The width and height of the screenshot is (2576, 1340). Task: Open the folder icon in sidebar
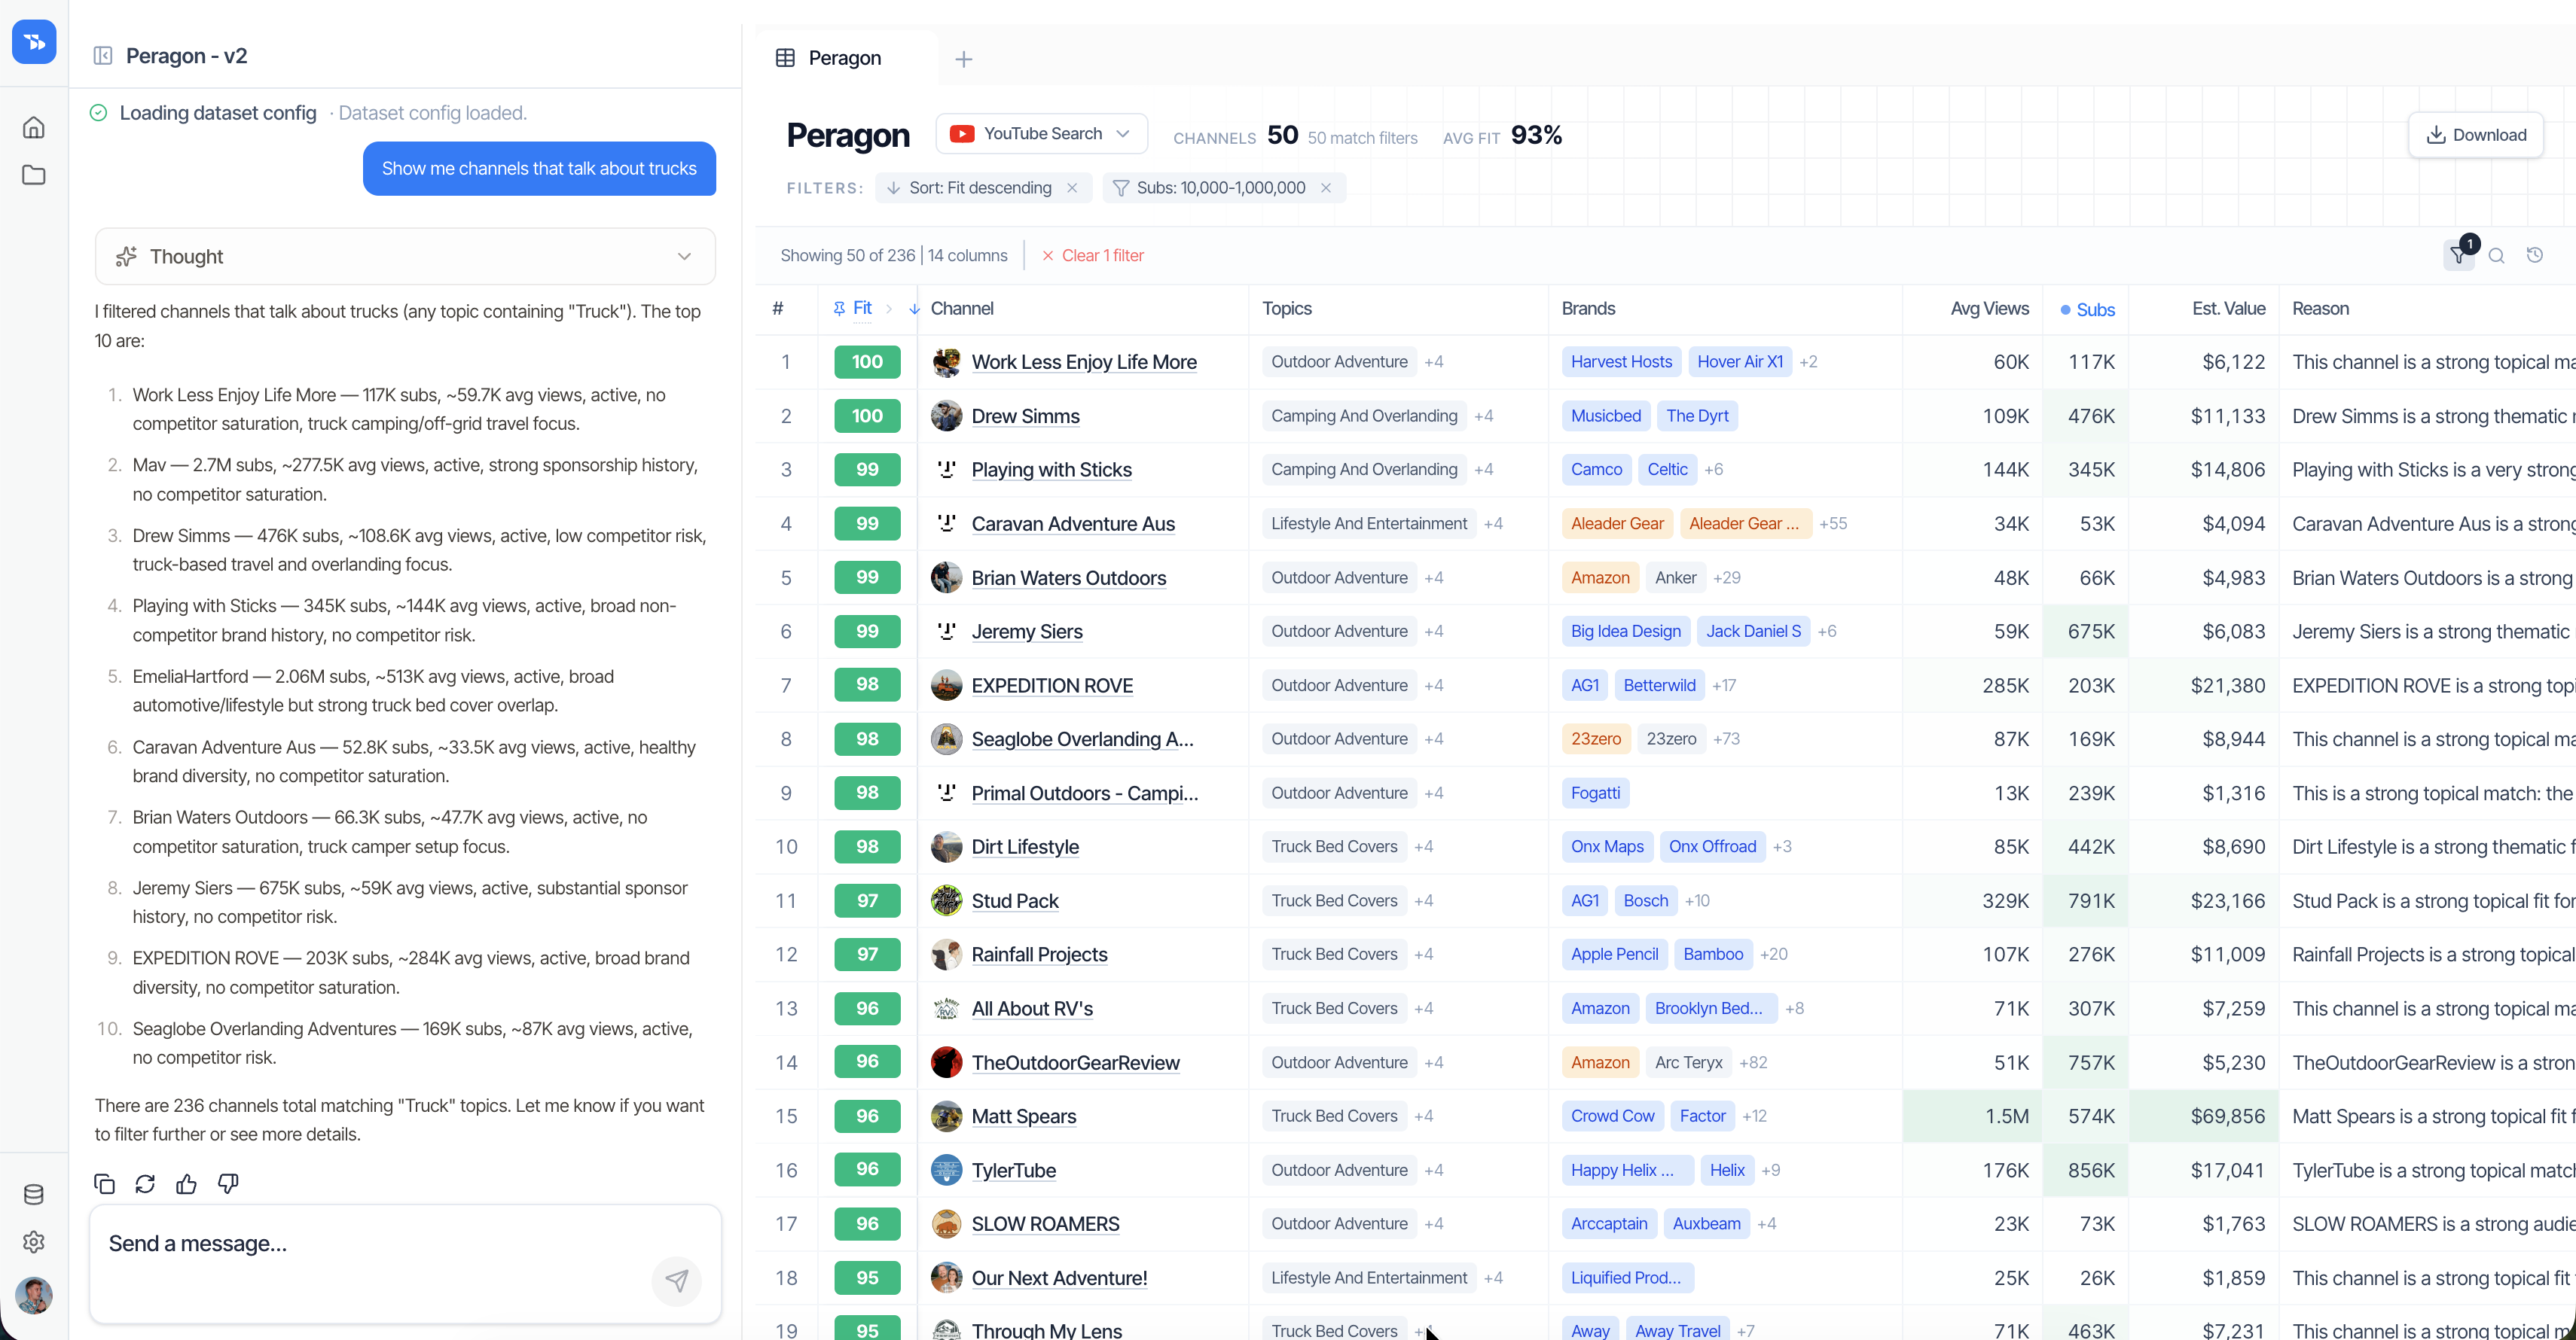34,175
